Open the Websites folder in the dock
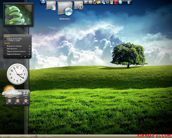The image size is (172, 138). 65,9
